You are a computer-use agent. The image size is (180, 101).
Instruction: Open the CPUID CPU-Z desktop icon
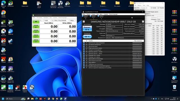click(11, 69)
